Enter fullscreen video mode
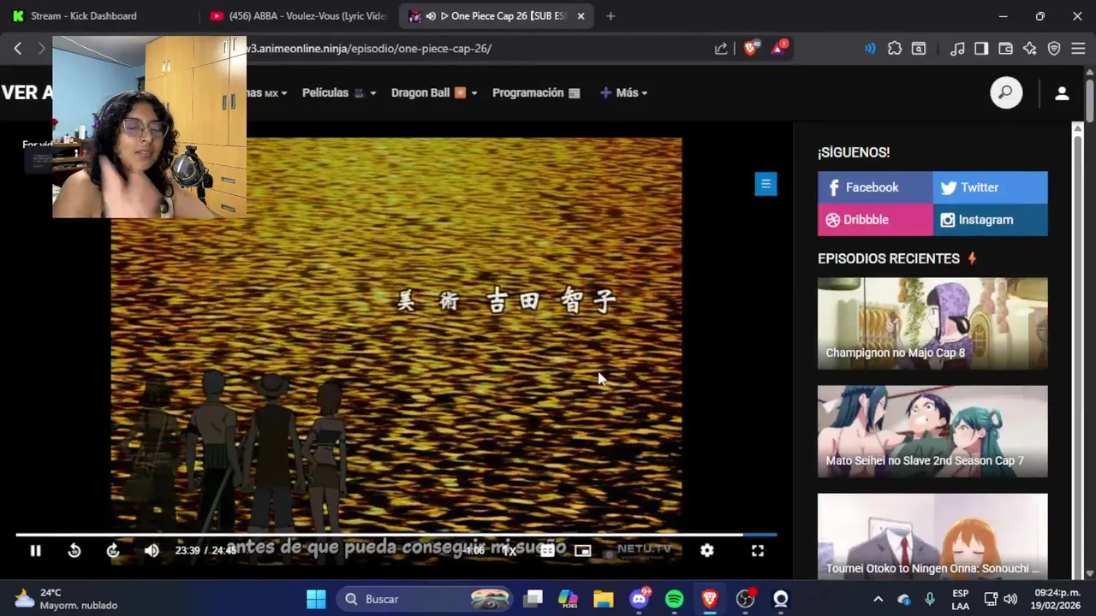The image size is (1096, 616). coord(758,551)
